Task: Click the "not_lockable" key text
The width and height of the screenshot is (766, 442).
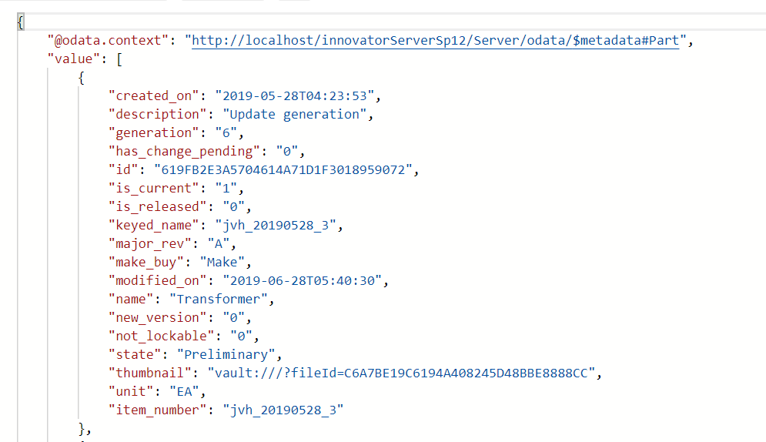Action: (161, 336)
